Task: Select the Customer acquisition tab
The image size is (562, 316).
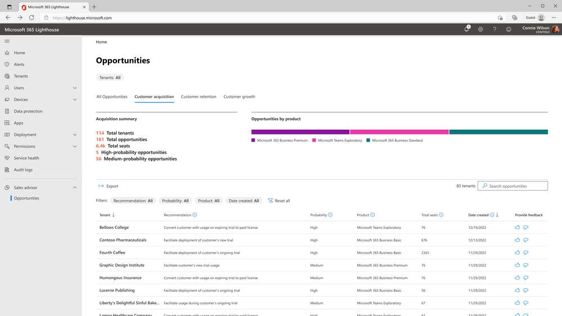Action: coord(154,97)
